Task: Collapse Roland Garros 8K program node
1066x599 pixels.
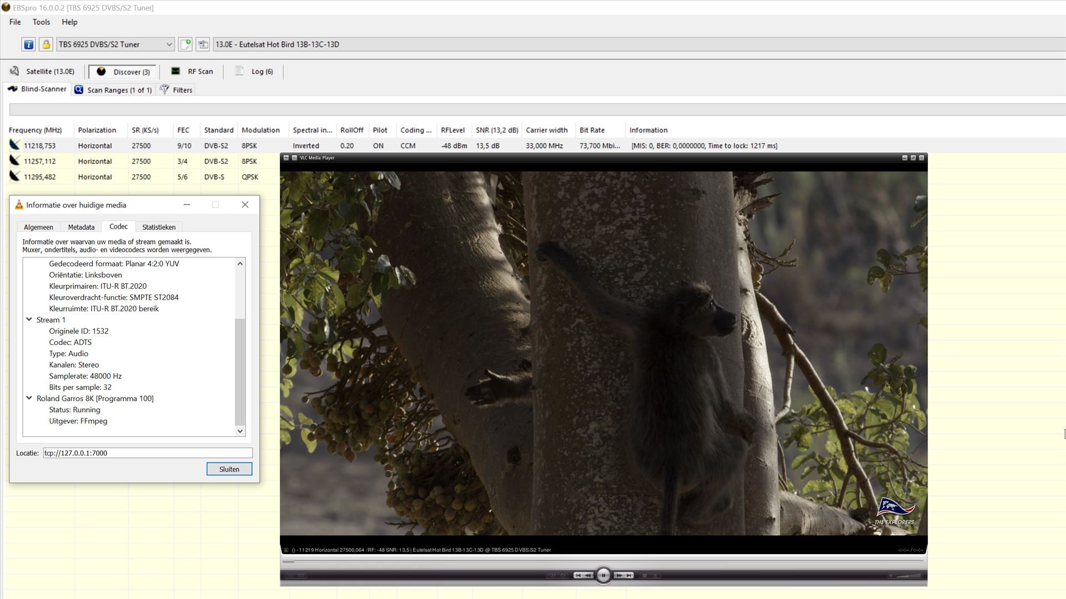Action: click(x=29, y=398)
